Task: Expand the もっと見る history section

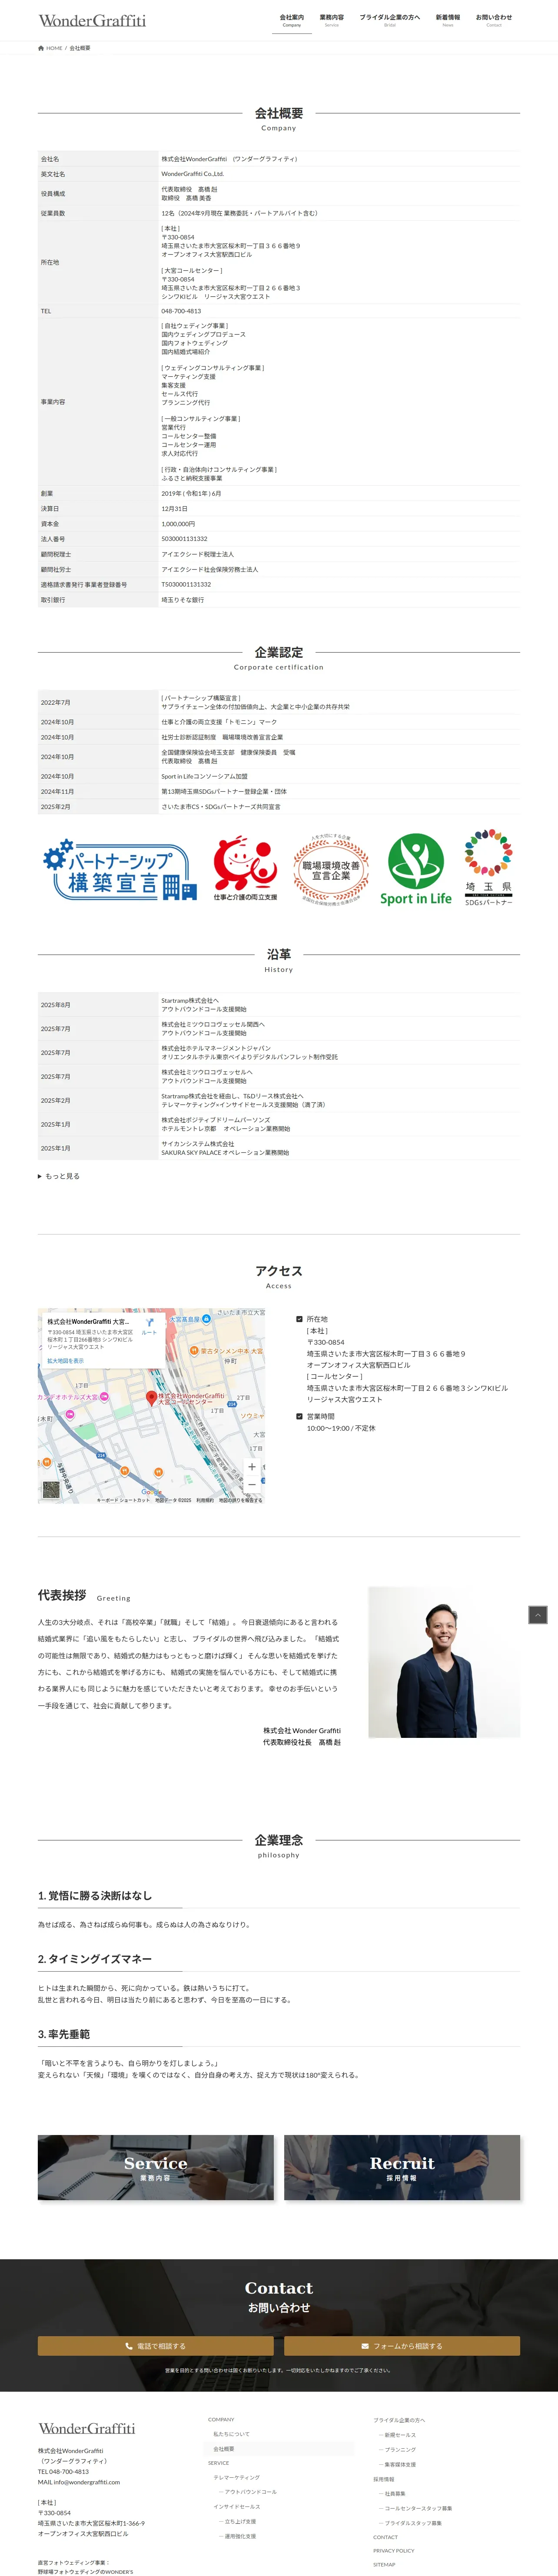Action: (x=59, y=1176)
